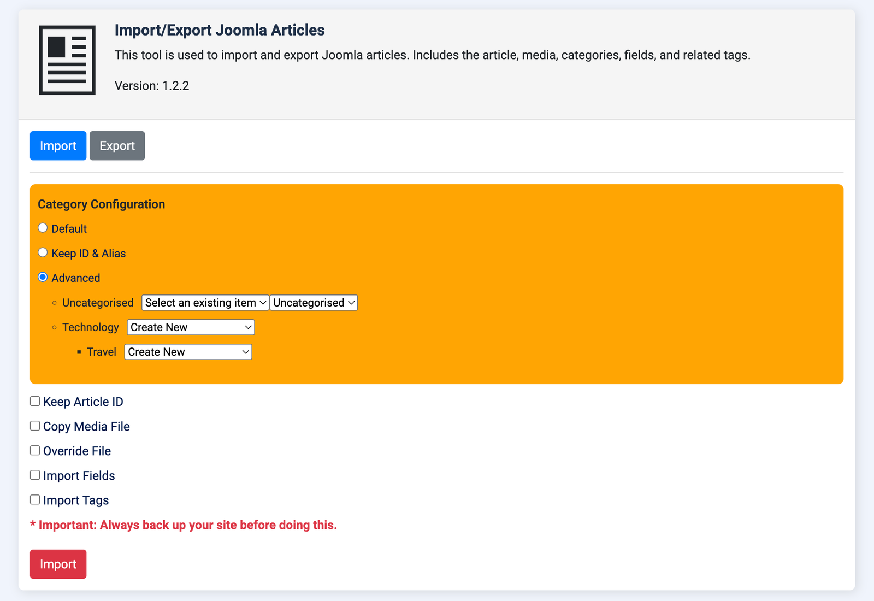Switch to the Export tab

[x=117, y=146]
